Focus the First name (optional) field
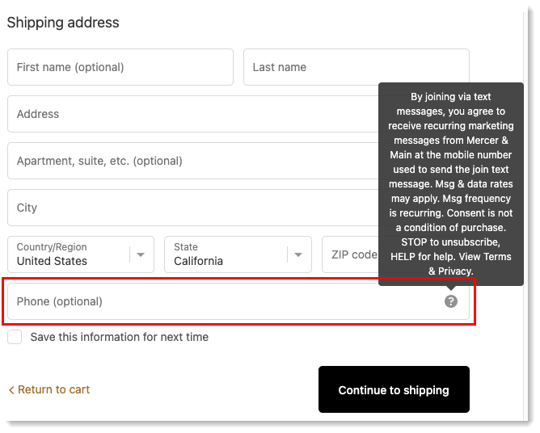This screenshot has height=433, width=540. (120, 67)
